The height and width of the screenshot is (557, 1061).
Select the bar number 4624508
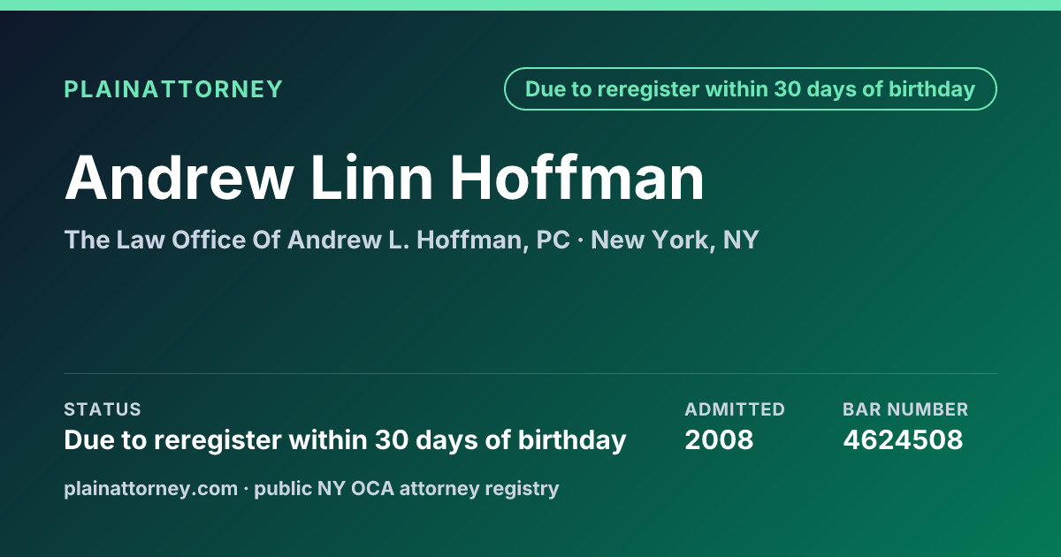point(903,439)
